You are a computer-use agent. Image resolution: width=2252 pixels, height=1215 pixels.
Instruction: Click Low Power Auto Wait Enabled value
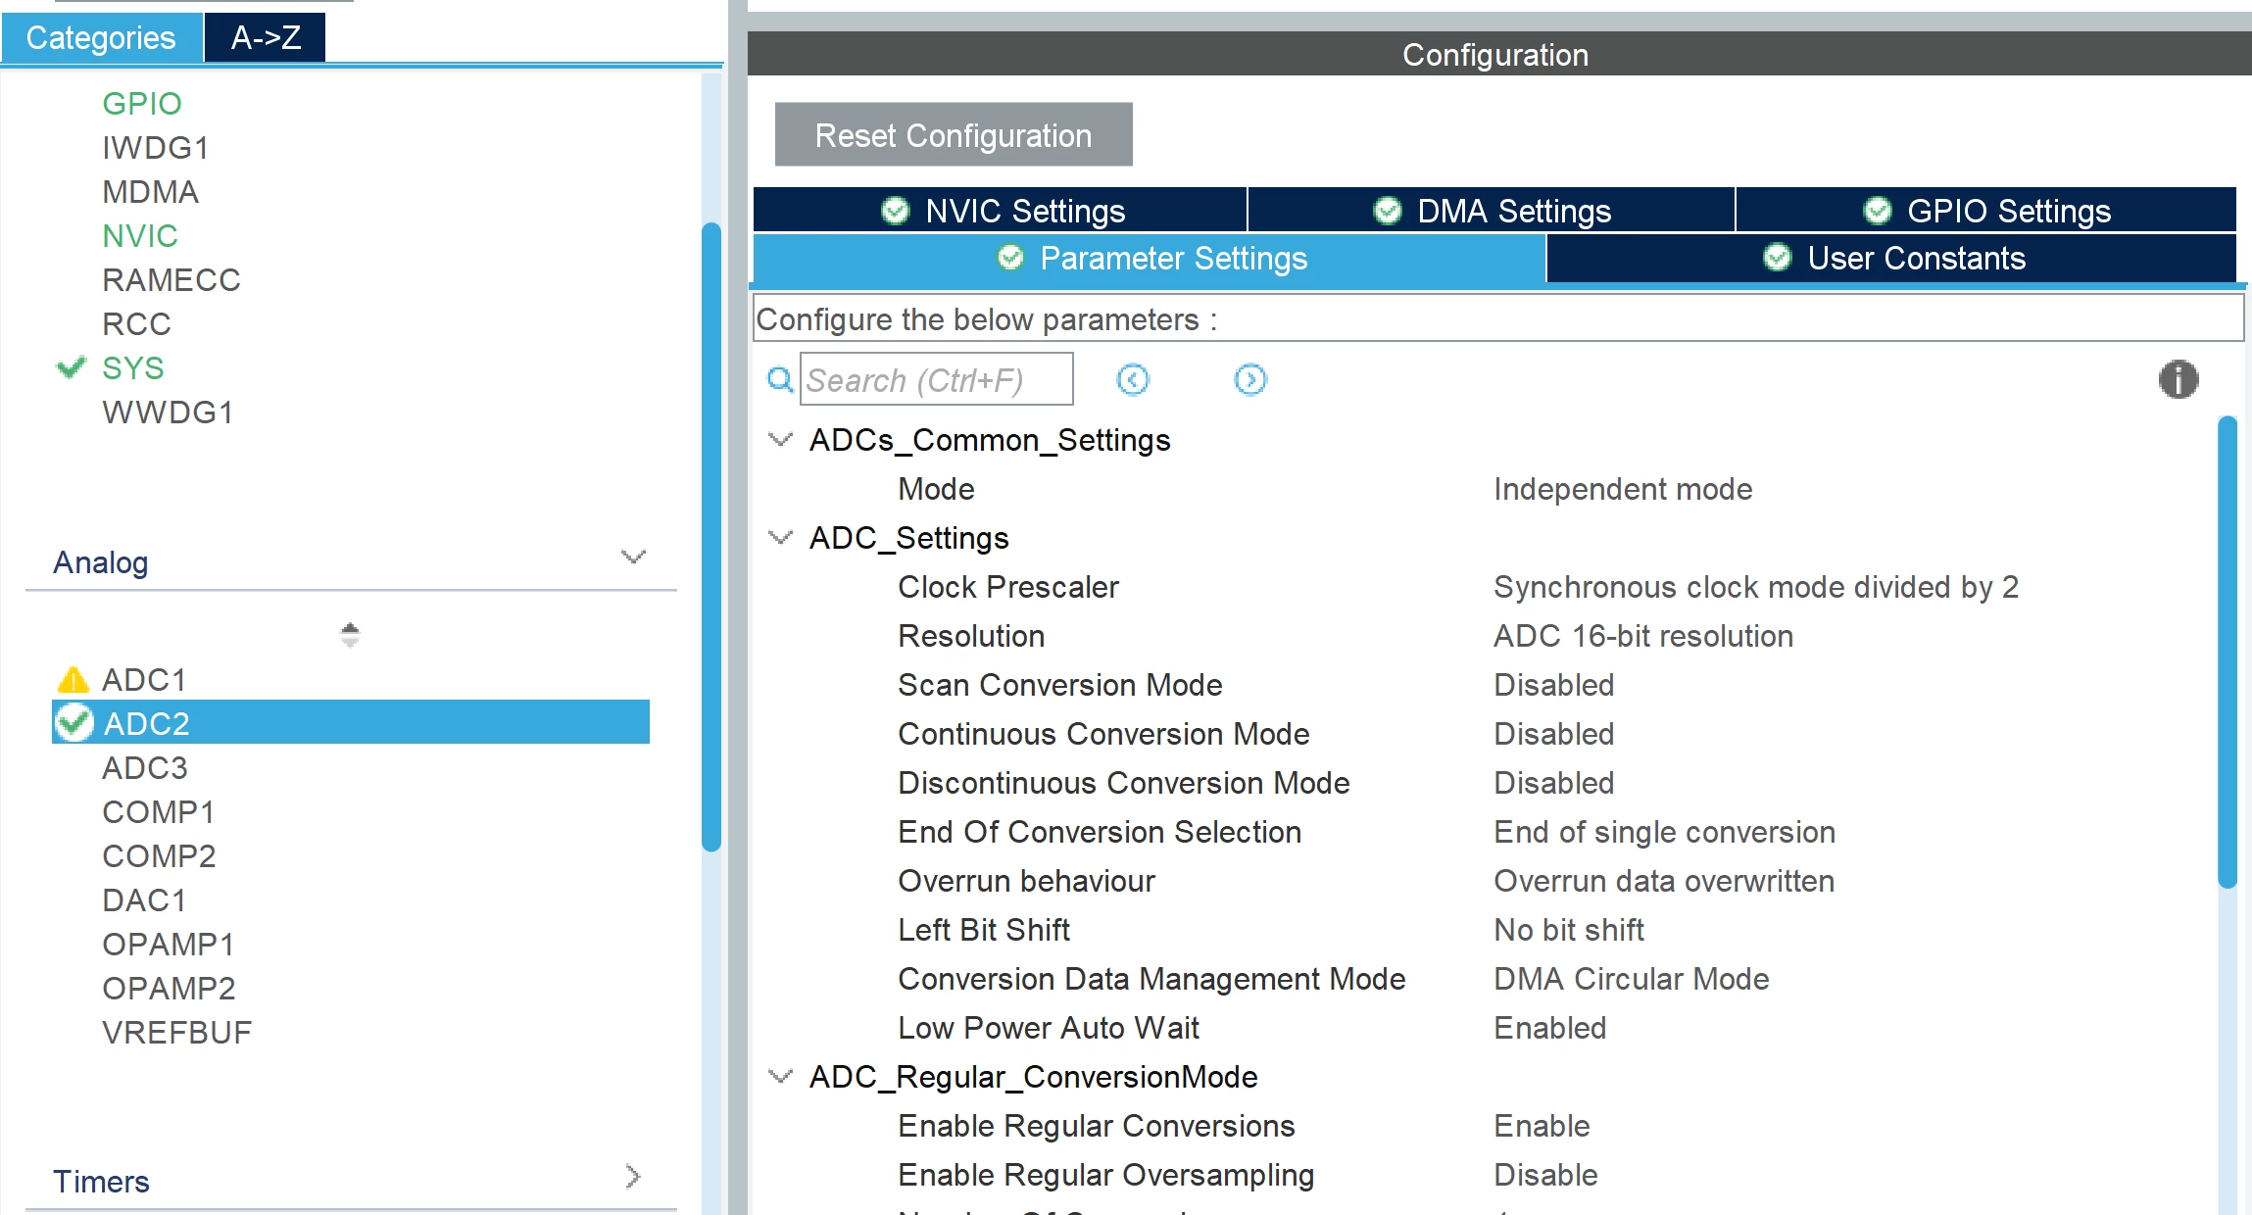[x=1550, y=1028]
